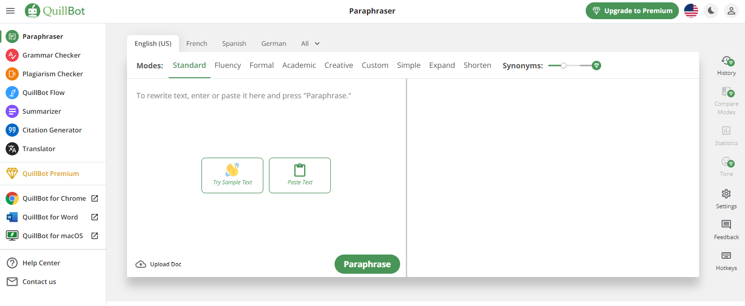Click the user account avatar icon

pos(731,11)
